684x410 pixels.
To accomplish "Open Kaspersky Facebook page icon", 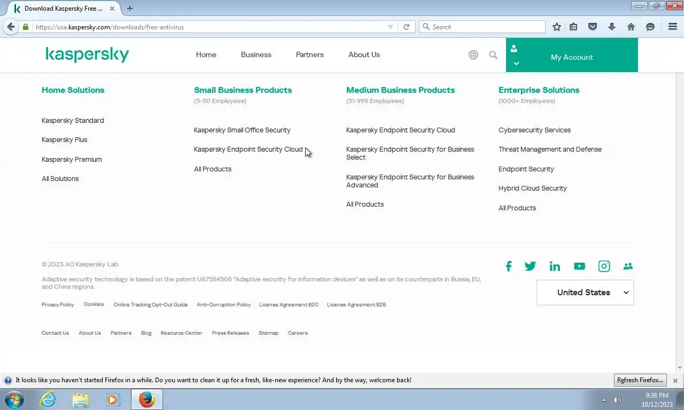I will [509, 266].
